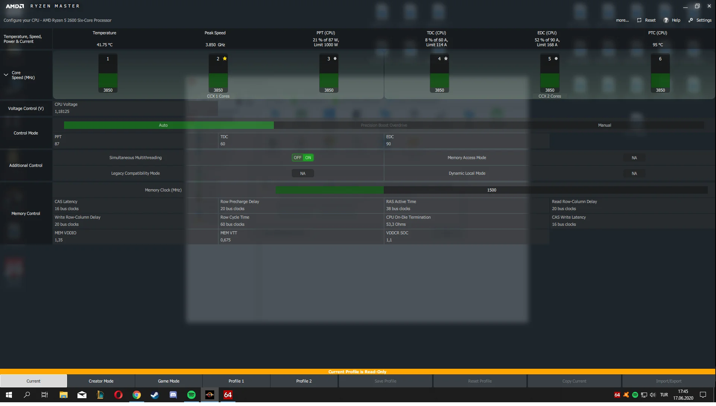Click the Reset loop icon
716x406 pixels.
point(639,20)
